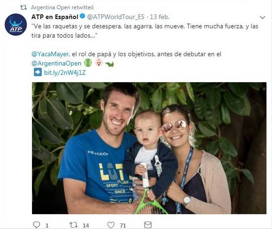Open the 13 feb. tweet timestamp

tap(160, 17)
